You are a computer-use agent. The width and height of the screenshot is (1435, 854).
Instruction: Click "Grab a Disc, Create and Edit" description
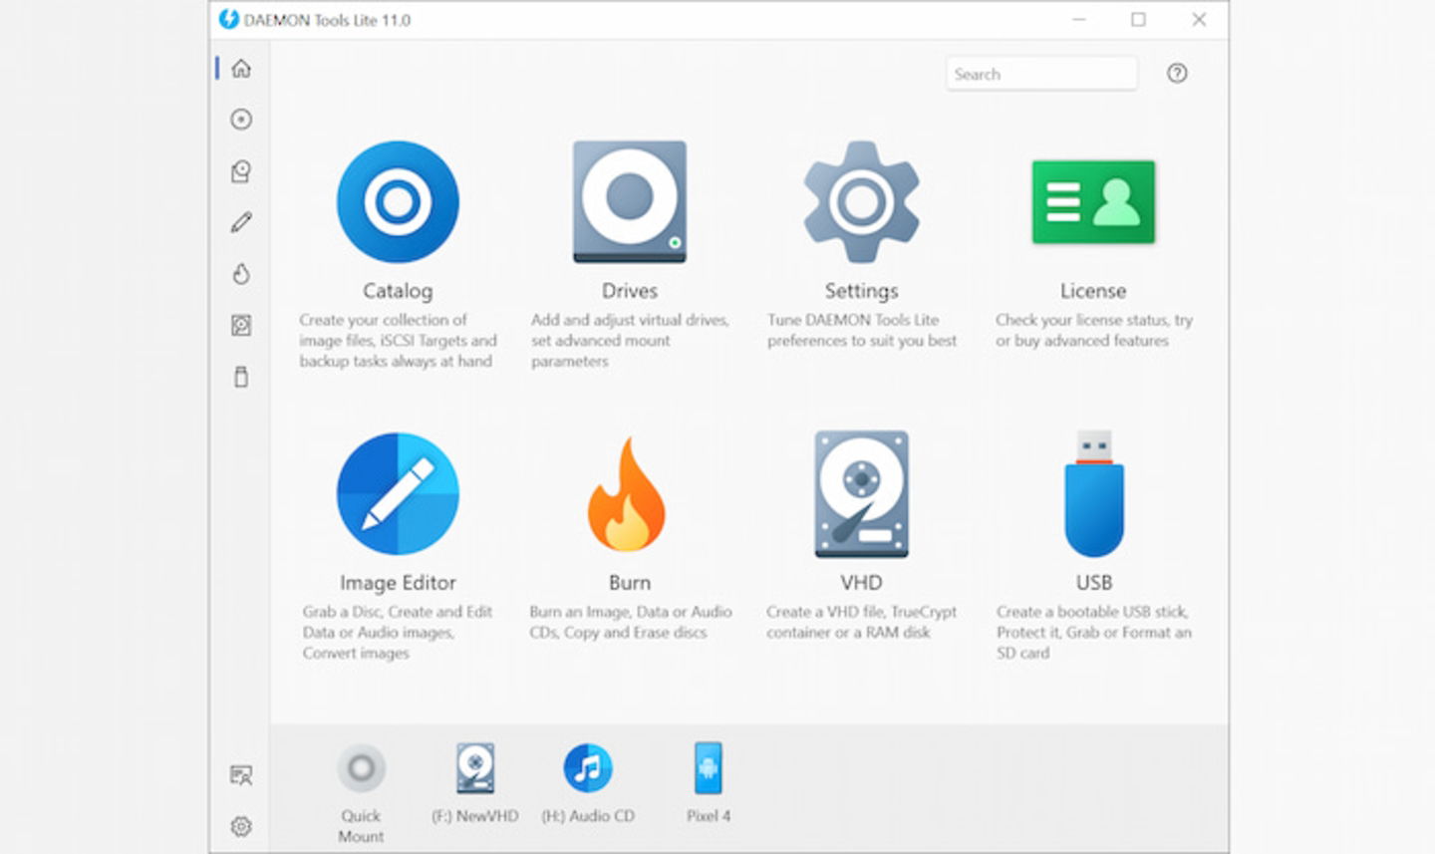(398, 633)
